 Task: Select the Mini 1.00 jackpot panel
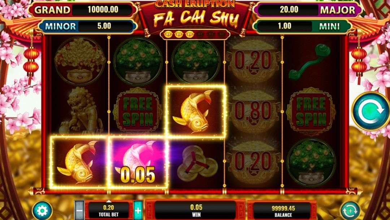tap(303, 26)
